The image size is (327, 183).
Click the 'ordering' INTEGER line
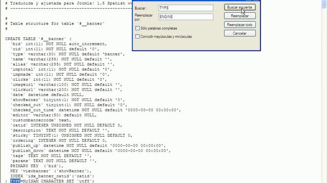coord(59,140)
